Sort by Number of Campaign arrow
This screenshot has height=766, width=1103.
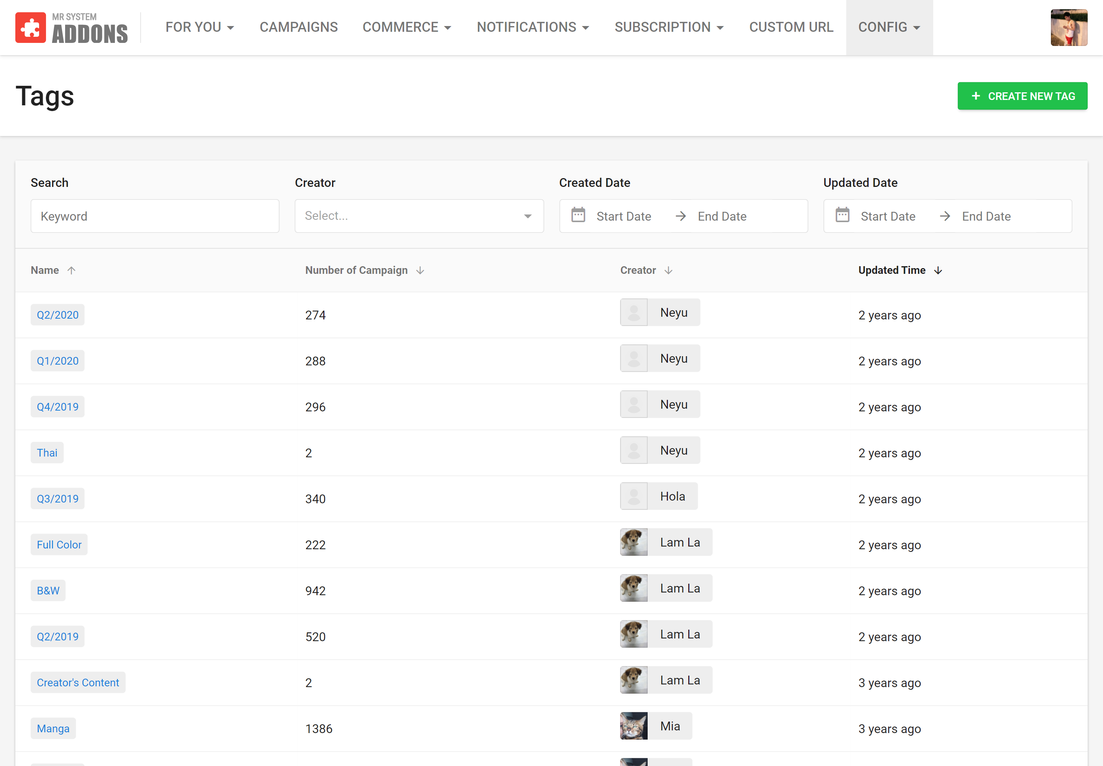(x=420, y=271)
